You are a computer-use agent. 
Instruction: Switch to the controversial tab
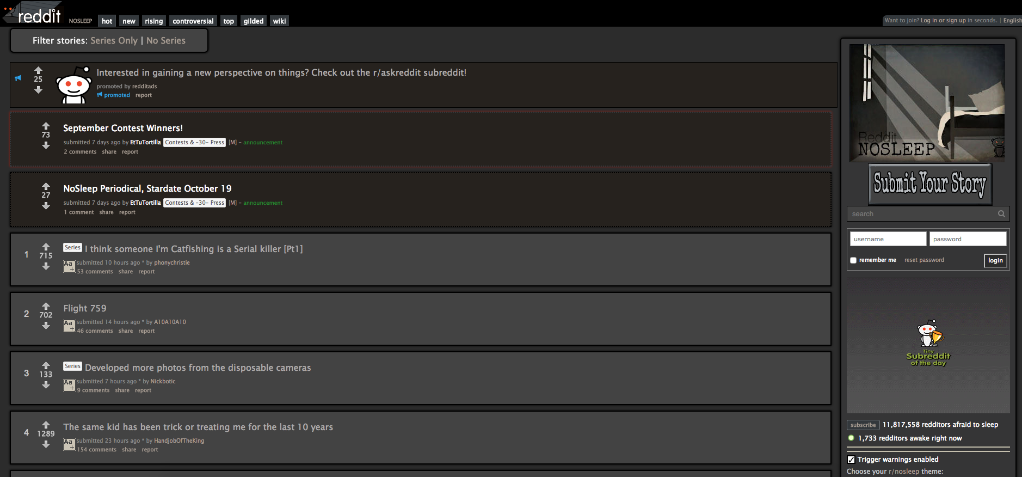tap(193, 21)
